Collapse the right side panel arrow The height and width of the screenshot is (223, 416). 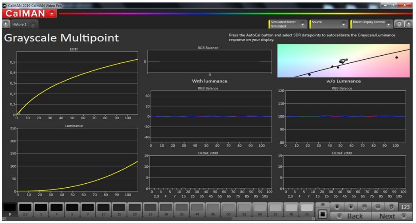coord(409,24)
